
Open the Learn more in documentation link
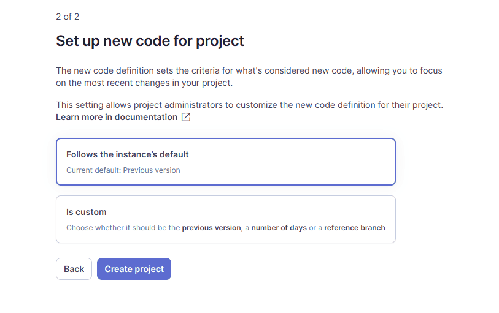[x=117, y=117]
